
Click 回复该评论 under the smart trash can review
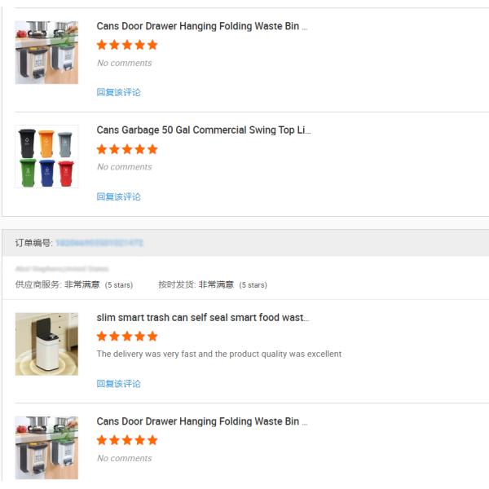point(119,384)
